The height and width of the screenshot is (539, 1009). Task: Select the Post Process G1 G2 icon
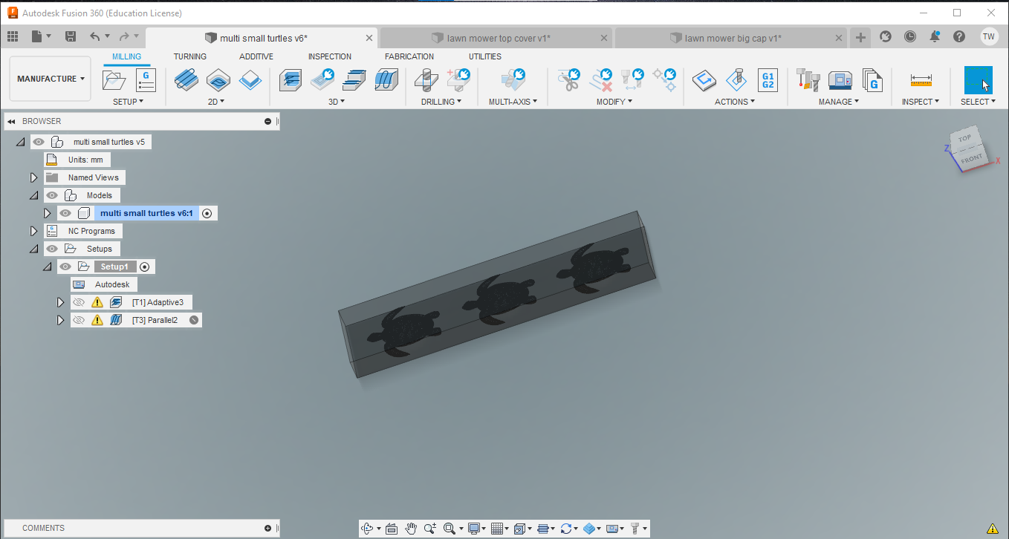[768, 79]
